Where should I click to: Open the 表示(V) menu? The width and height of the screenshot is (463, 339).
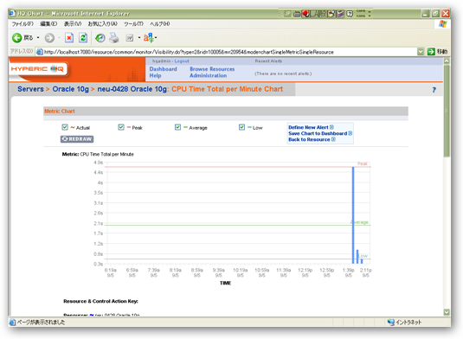(73, 24)
